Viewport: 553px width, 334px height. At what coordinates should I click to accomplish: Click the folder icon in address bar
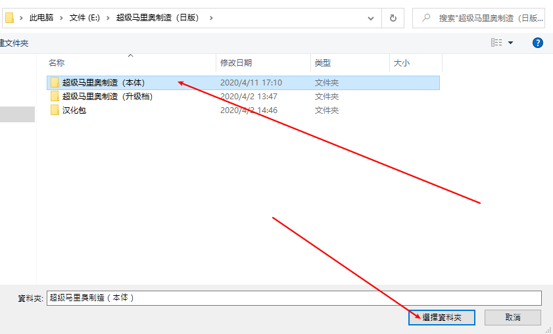[x=9, y=18]
